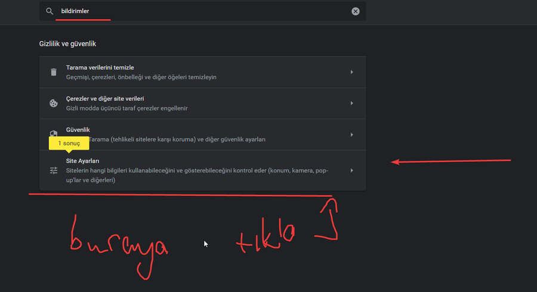Click the Site Ayarları sliders icon
The height and width of the screenshot is (292, 537).
[x=54, y=170]
